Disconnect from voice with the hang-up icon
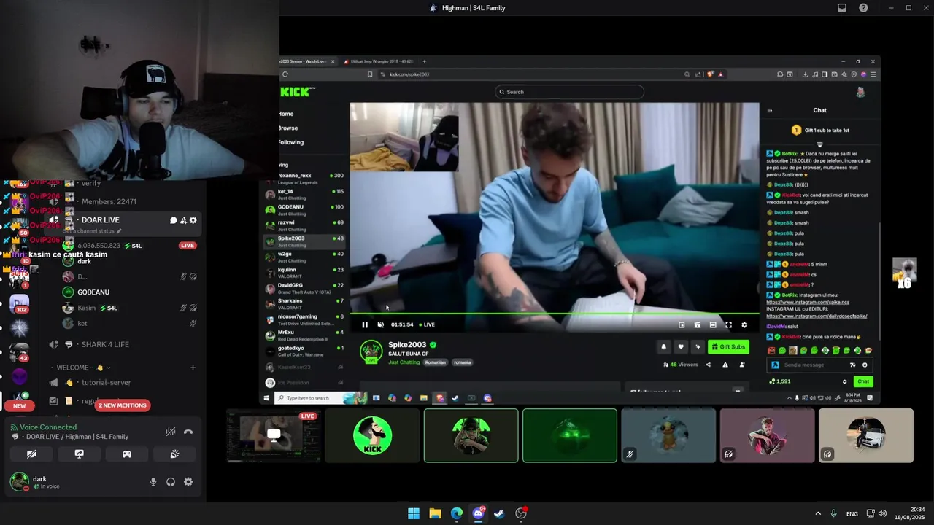The width and height of the screenshot is (934, 525). (188, 432)
